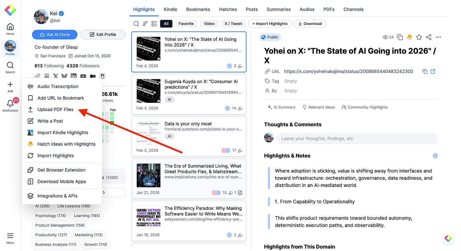
Task: Open the hamburger Menu in the sidebar
Action: tap(10, 238)
